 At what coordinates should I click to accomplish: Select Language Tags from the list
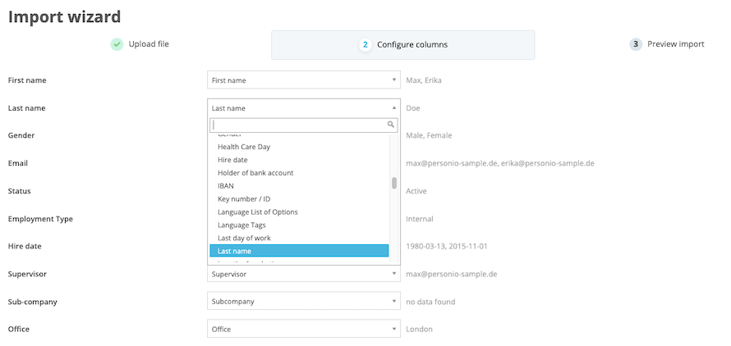click(241, 225)
